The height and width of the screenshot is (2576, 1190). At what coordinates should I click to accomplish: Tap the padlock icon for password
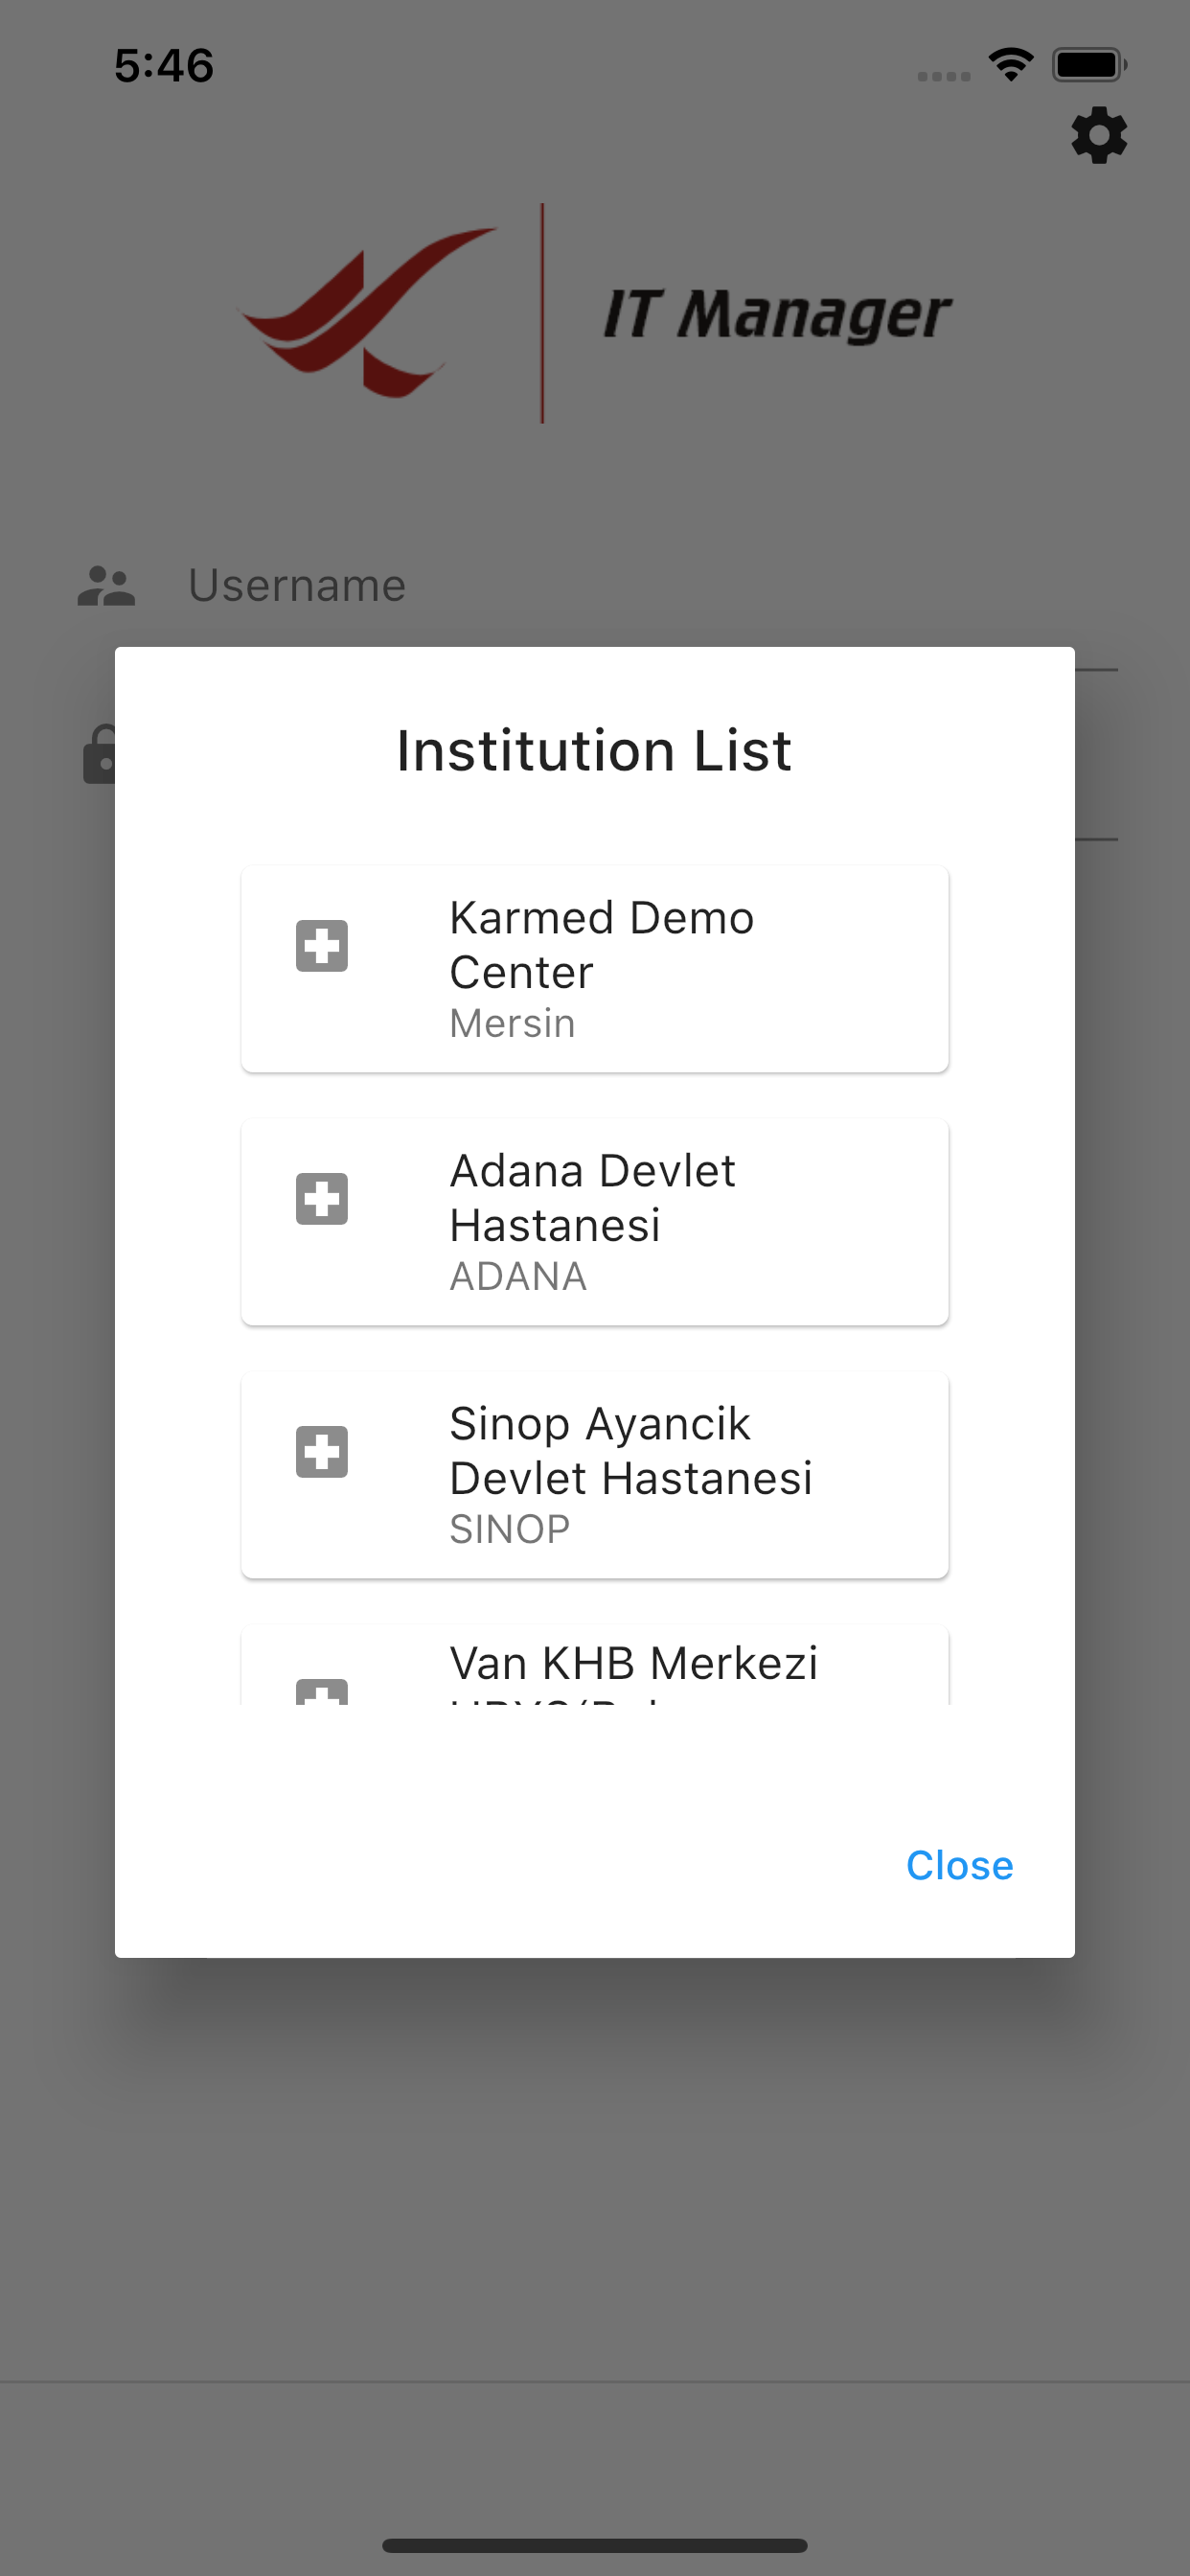pyautogui.click(x=98, y=755)
